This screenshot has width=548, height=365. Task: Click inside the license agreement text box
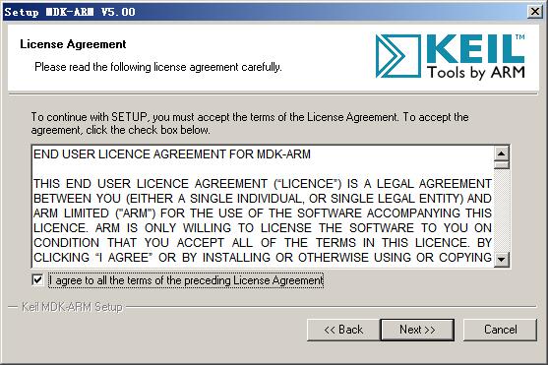263,207
